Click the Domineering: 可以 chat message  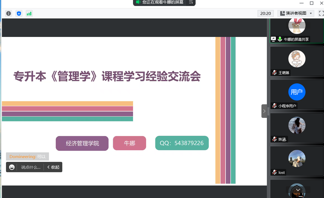(27, 156)
